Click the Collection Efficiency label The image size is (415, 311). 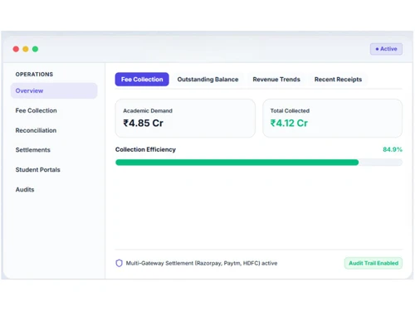tap(145, 149)
